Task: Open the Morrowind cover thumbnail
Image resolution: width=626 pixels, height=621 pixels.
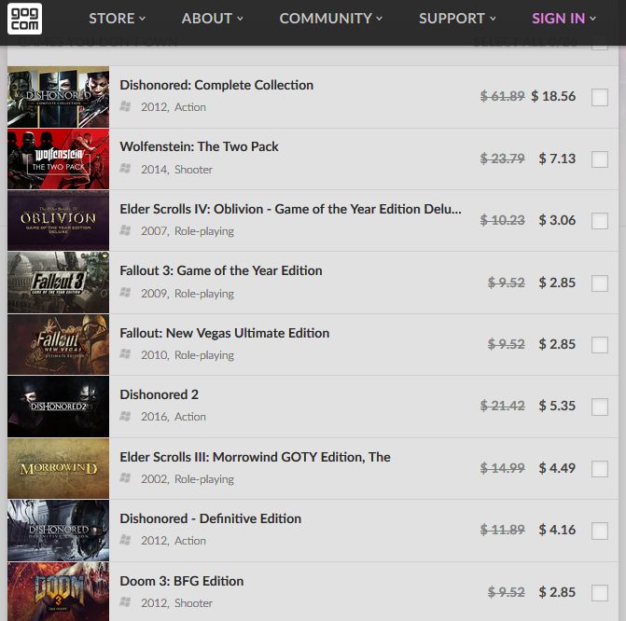Action: click(x=58, y=468)
